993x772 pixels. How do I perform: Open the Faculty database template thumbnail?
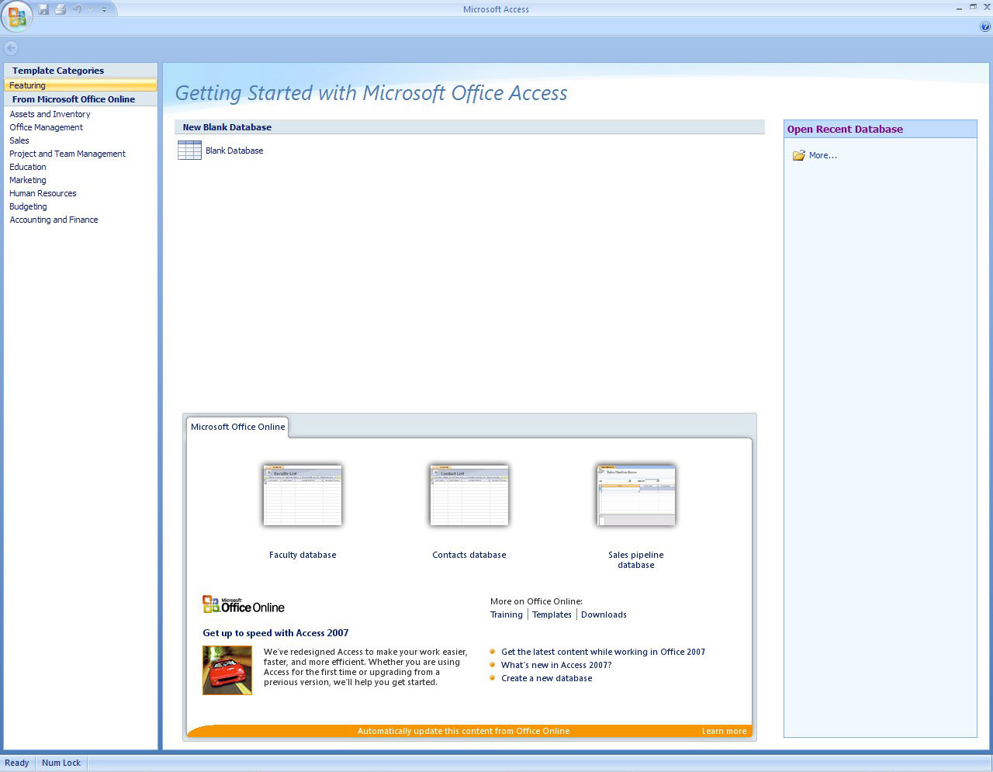[303, 496]
